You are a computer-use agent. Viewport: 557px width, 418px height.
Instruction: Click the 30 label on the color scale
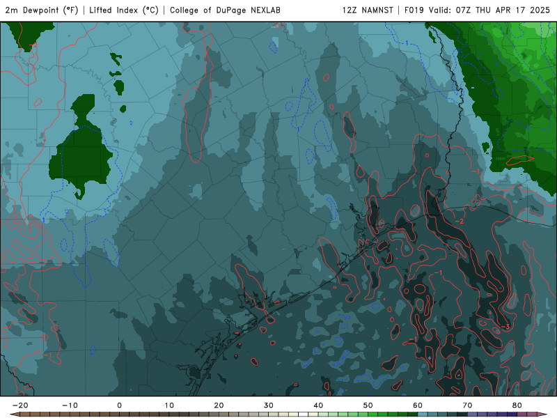coord(269,405)
